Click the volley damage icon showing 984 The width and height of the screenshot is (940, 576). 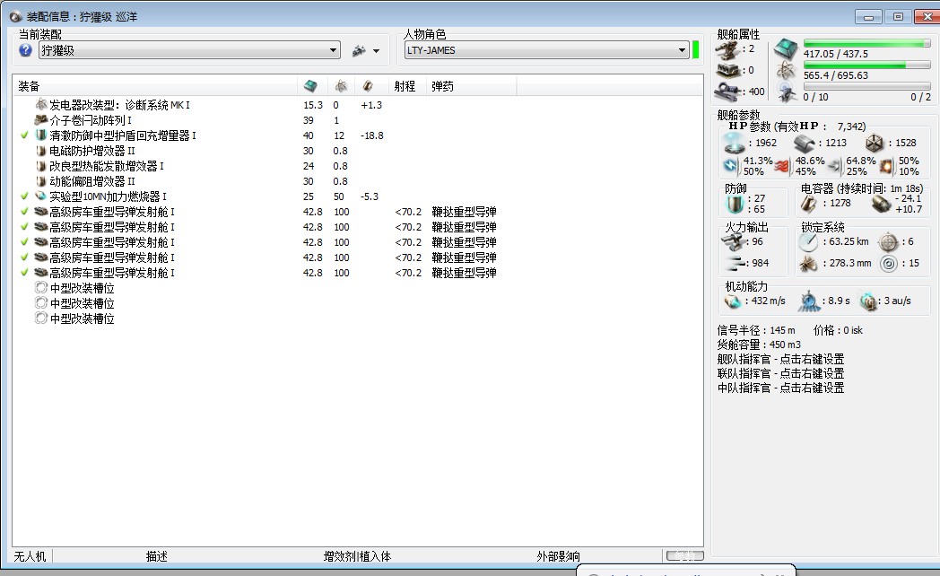coord(735,263)
